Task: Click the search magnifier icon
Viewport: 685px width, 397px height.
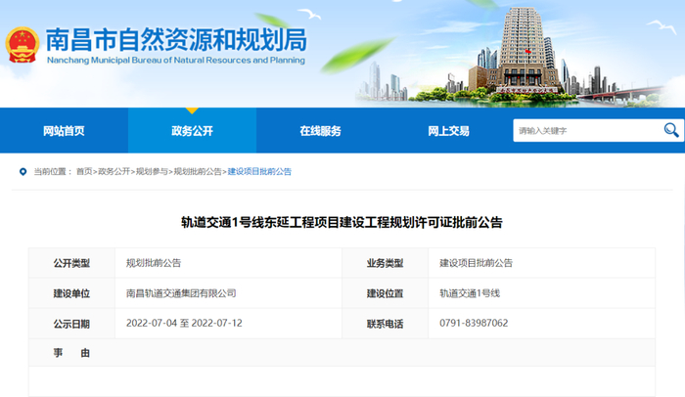Action: point(671,130)
